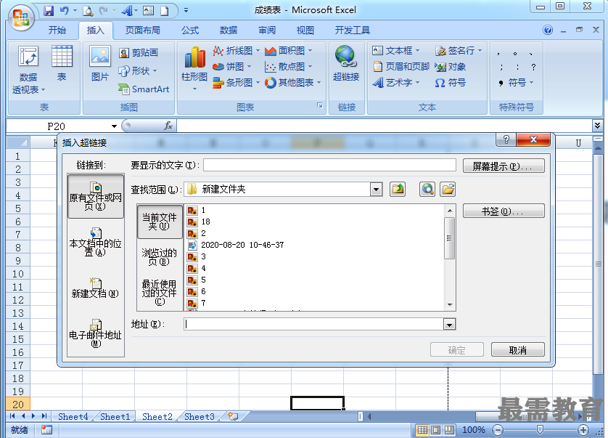
Task: Click the ScreenTip (屏幕提示) button
Action: [x=504, y=166]
